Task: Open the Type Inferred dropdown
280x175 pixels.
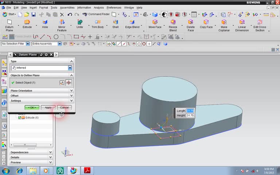Action: [x=70, y=68]
